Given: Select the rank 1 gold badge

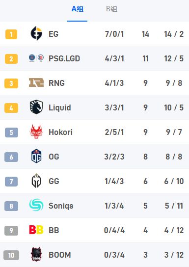Looking at the screenshot, I should pos(11,34).
